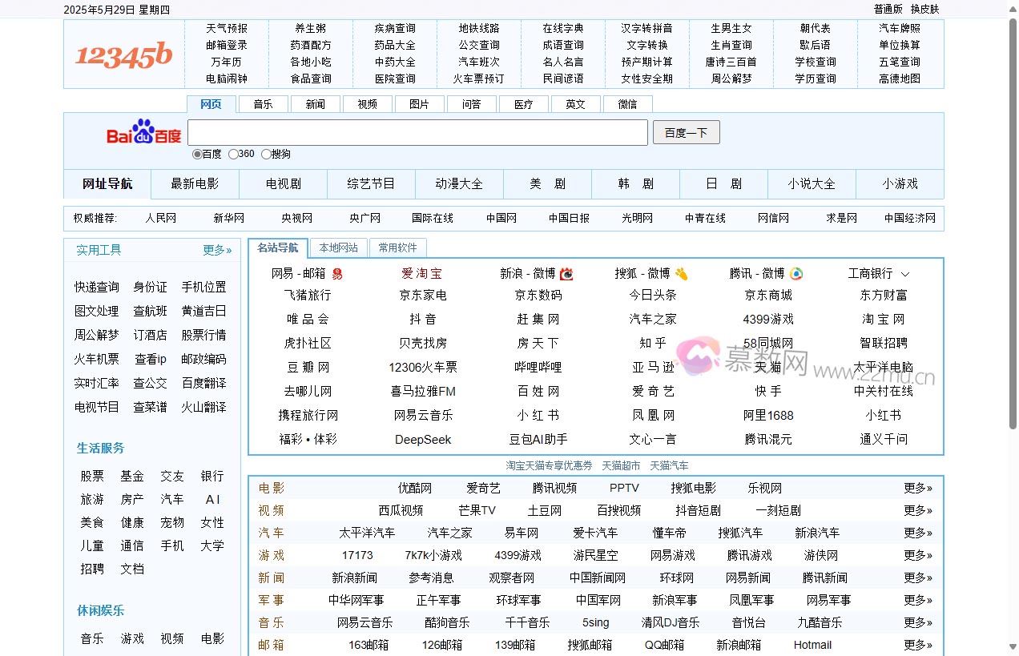Keep 百度 selected as search engine
1019x656 pixels.
(x=197, y=154)
